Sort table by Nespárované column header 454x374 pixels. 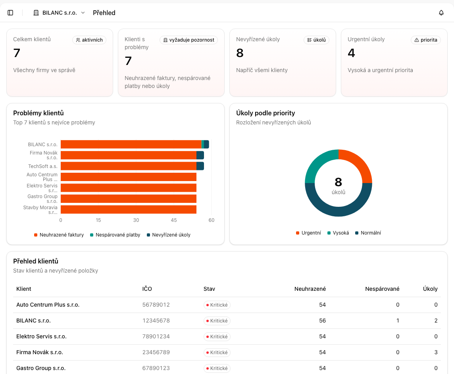coord(382,289)
